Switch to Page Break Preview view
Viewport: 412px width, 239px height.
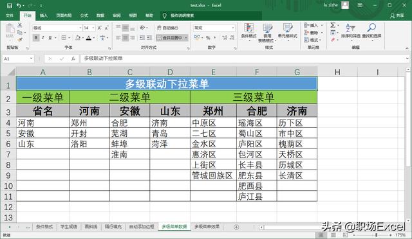[345, 235]
